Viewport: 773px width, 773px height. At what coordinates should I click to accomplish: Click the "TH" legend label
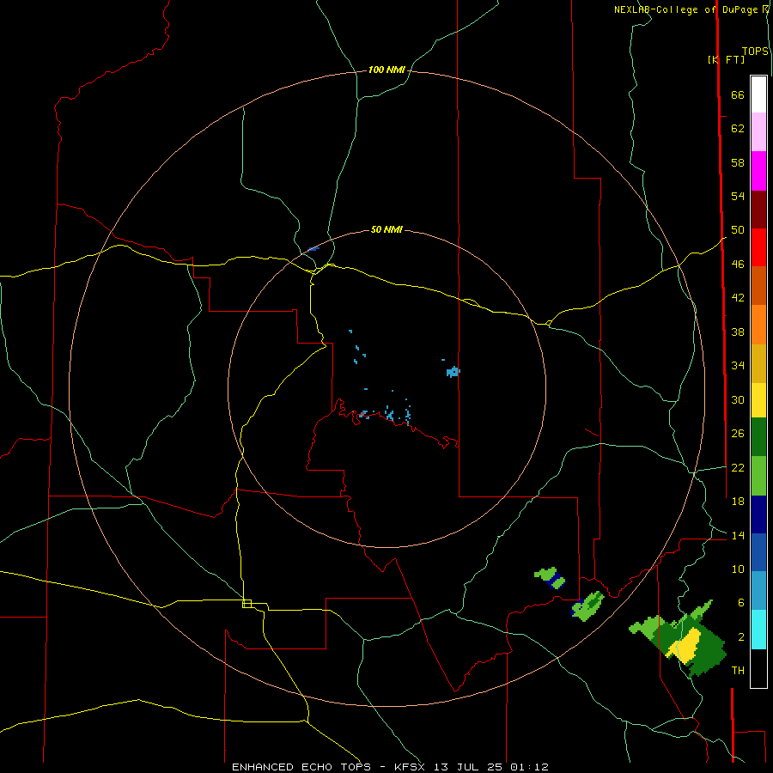point(738,671)
